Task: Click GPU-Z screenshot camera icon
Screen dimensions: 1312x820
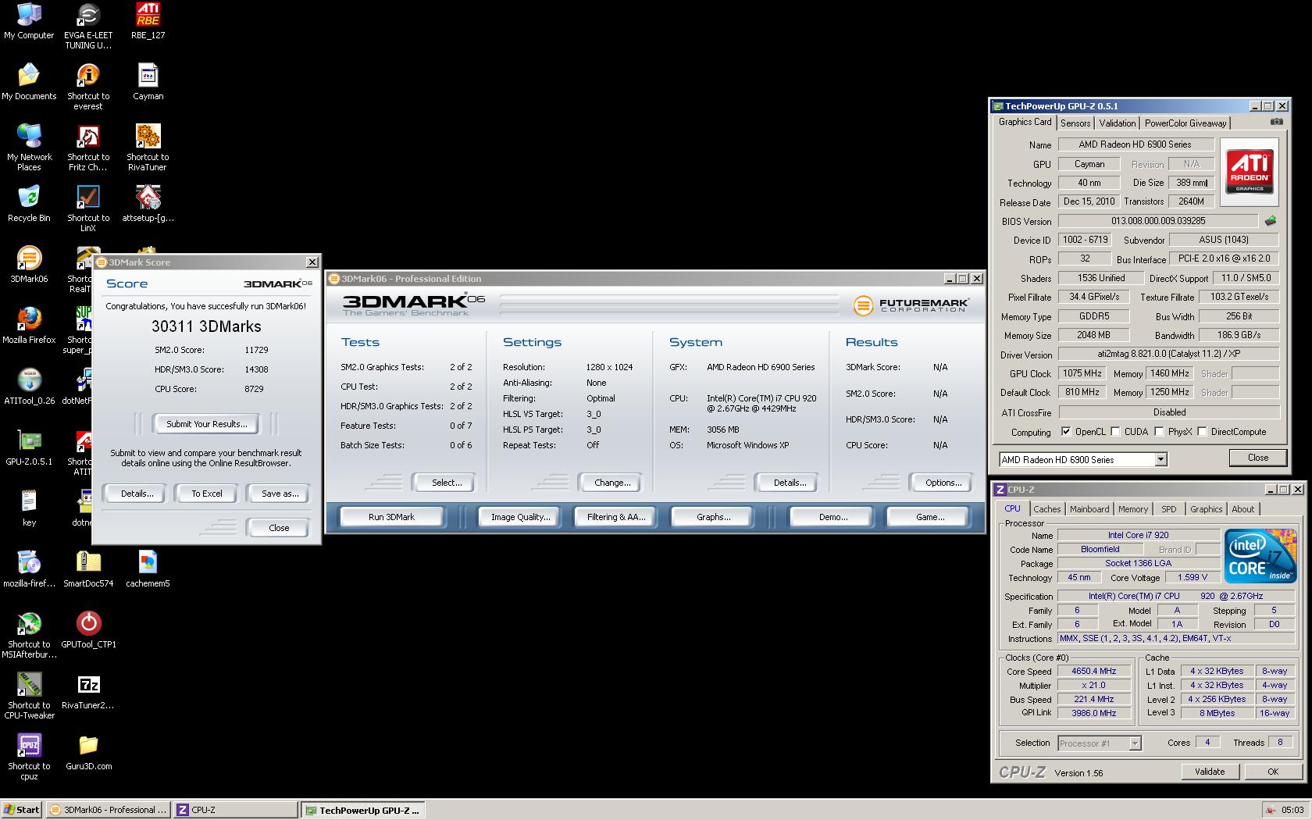Action: (x=1276, y=122)
